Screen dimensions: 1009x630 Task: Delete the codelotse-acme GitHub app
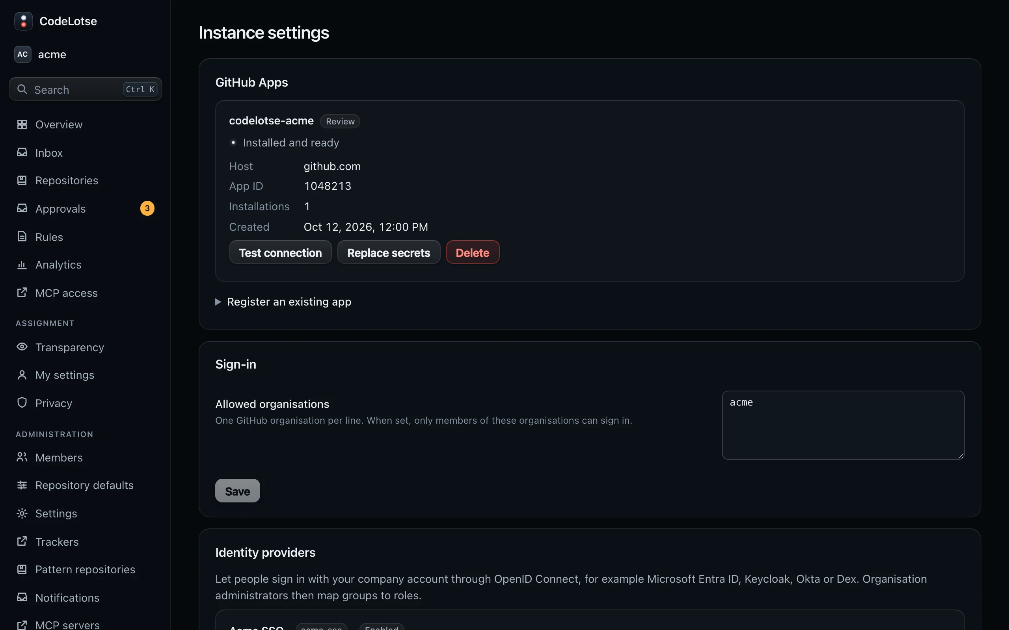473,252
